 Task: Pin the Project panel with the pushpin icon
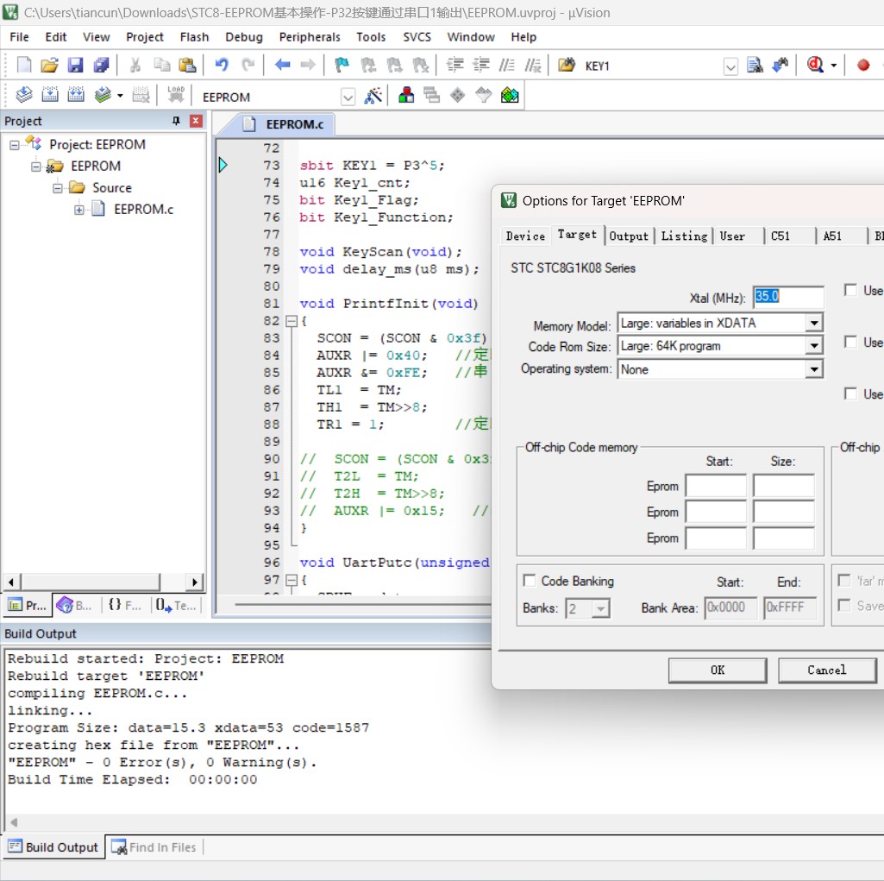176,121
